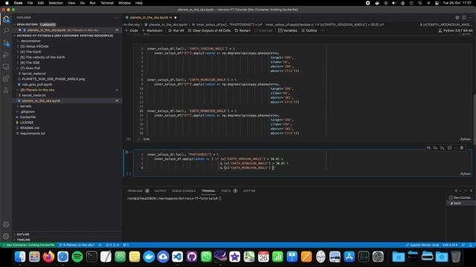Viewport: 476px width, 267px height.
Task: Close the terminal panel
Action: (471, 191)
